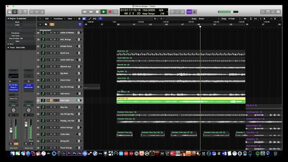Screen dimensions: 288x162
Task: Mute the Solo Cello track
Action: pyautogui.click(x=48, y=100)
